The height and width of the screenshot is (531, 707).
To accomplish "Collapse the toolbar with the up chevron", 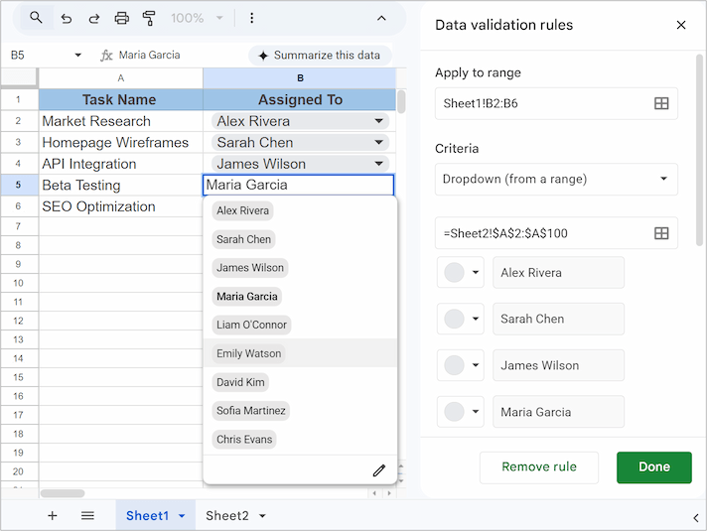I will (381, 18).
